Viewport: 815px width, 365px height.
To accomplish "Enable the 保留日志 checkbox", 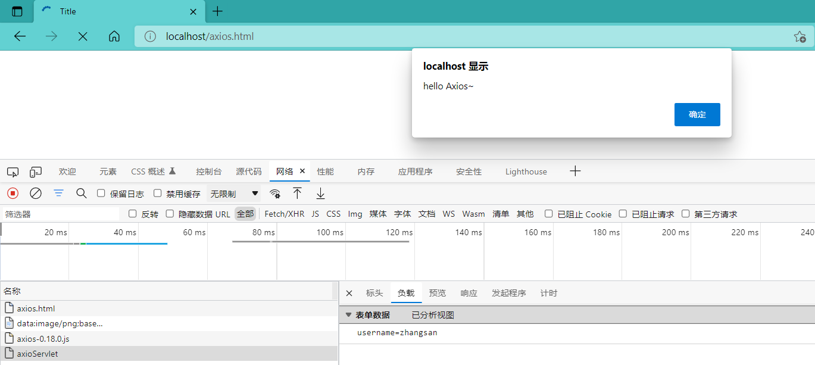I will [x=101, y=194].
